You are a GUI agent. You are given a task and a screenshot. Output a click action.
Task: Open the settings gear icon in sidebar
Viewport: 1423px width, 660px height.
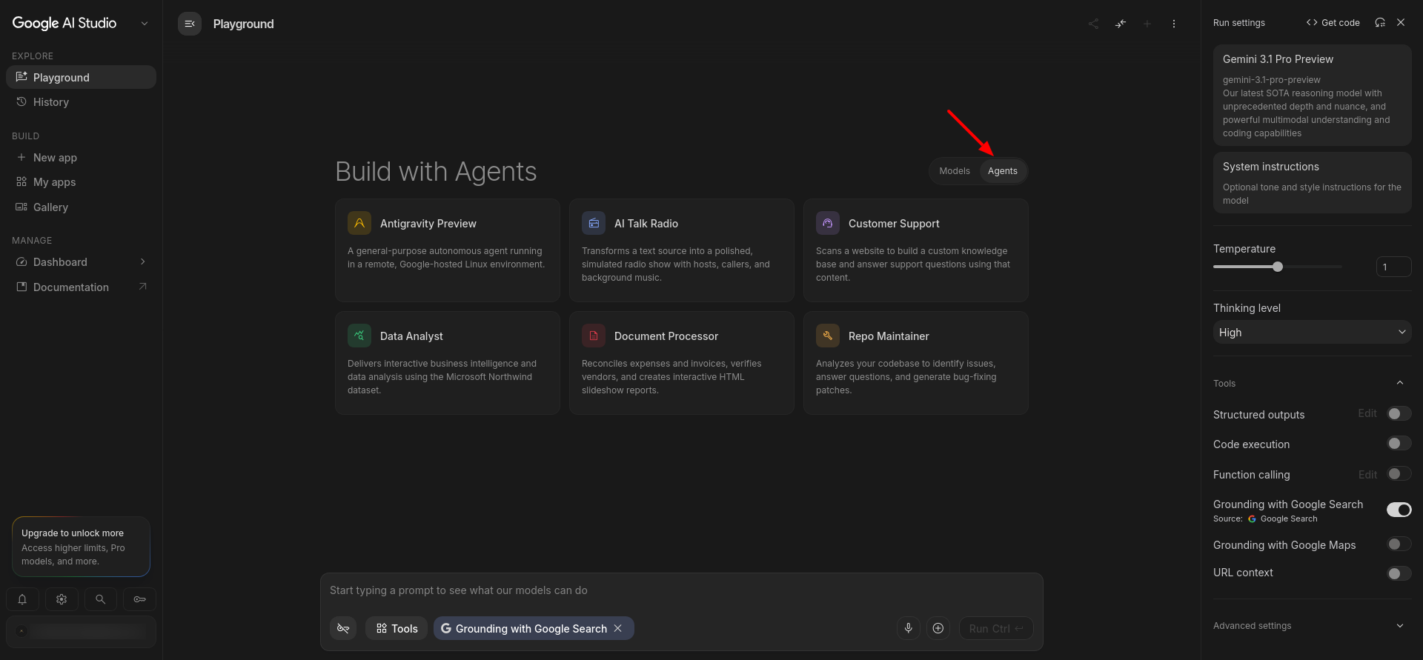coord(62,599)
